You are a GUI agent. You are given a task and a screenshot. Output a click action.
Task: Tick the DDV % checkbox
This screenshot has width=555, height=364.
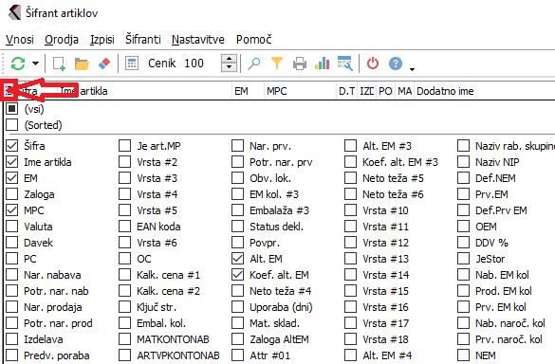(x=463, y=243)
